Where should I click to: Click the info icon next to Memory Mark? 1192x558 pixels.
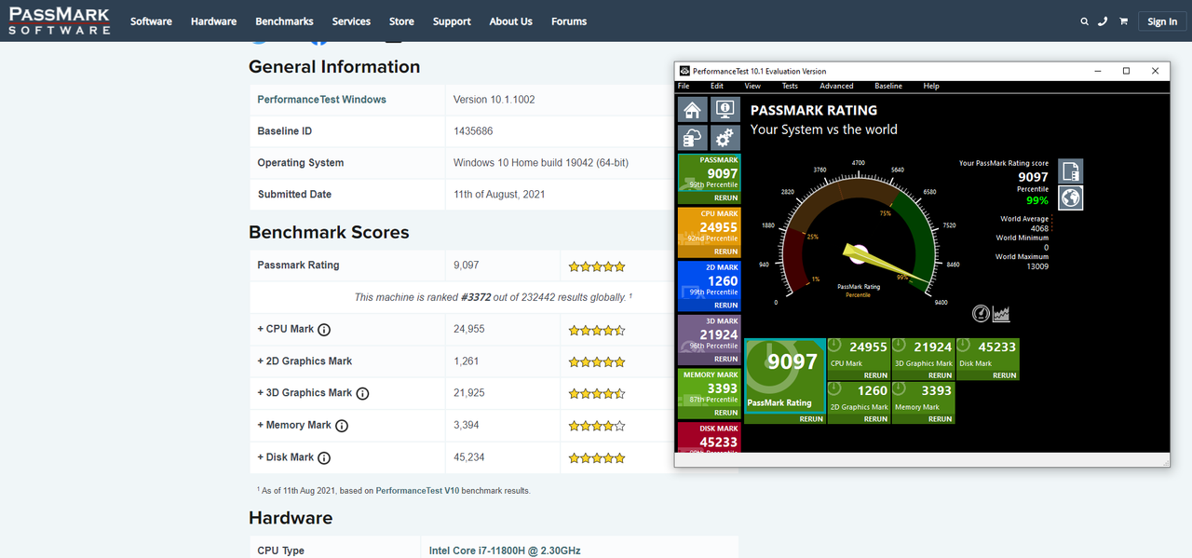point(342,426)
